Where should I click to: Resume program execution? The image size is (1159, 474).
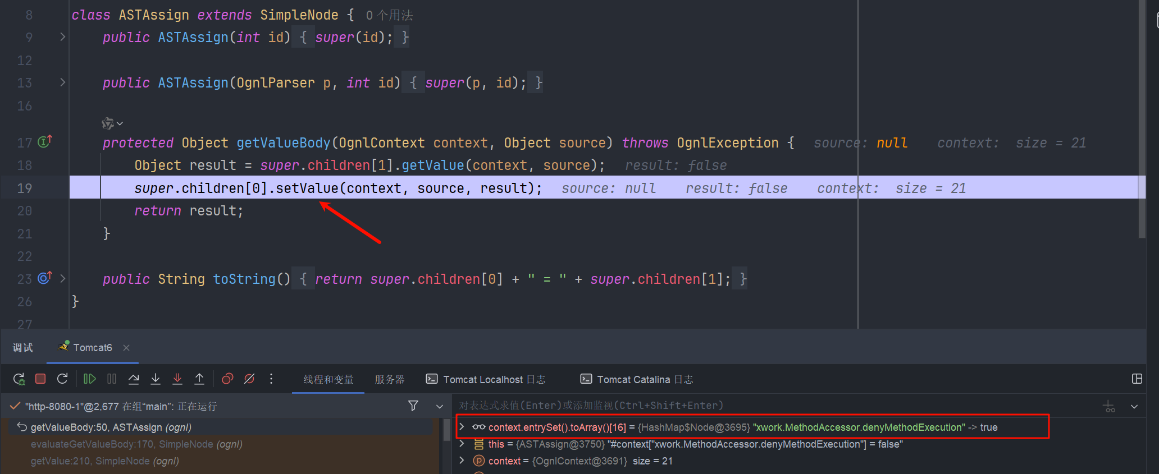click(89, 379)
